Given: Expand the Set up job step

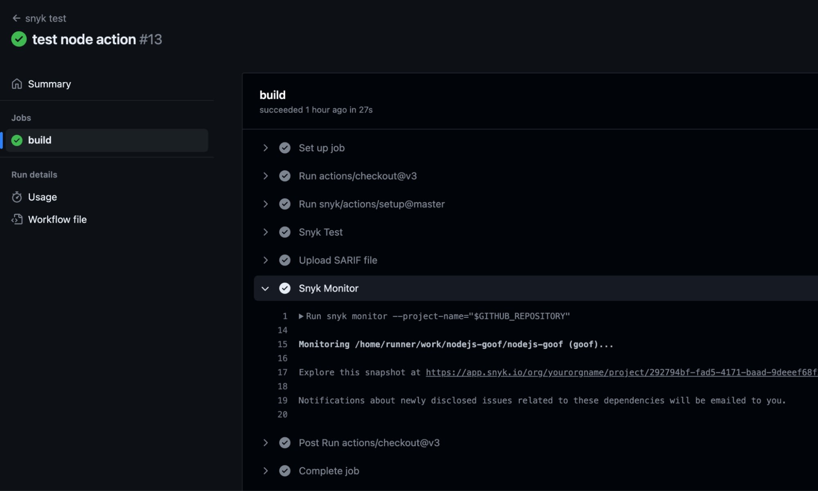Looking at the screenshot, I should (x=266, y=148).
